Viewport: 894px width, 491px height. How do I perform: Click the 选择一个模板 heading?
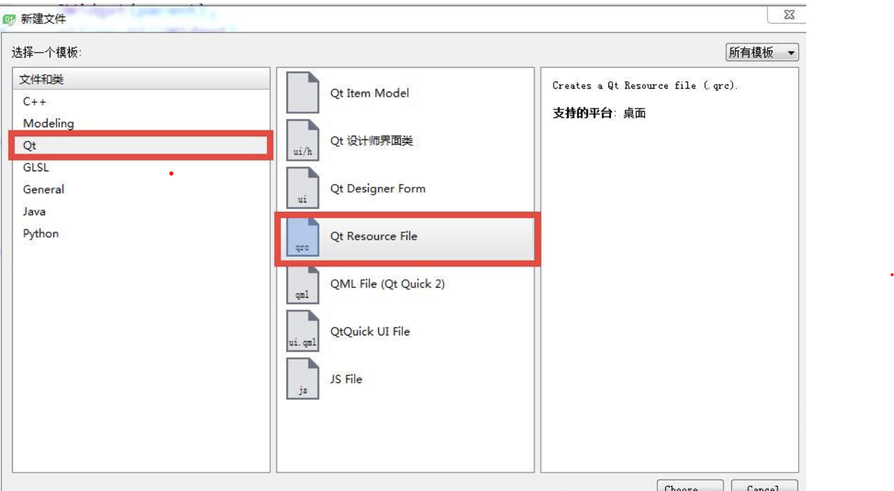pos(47,53)
